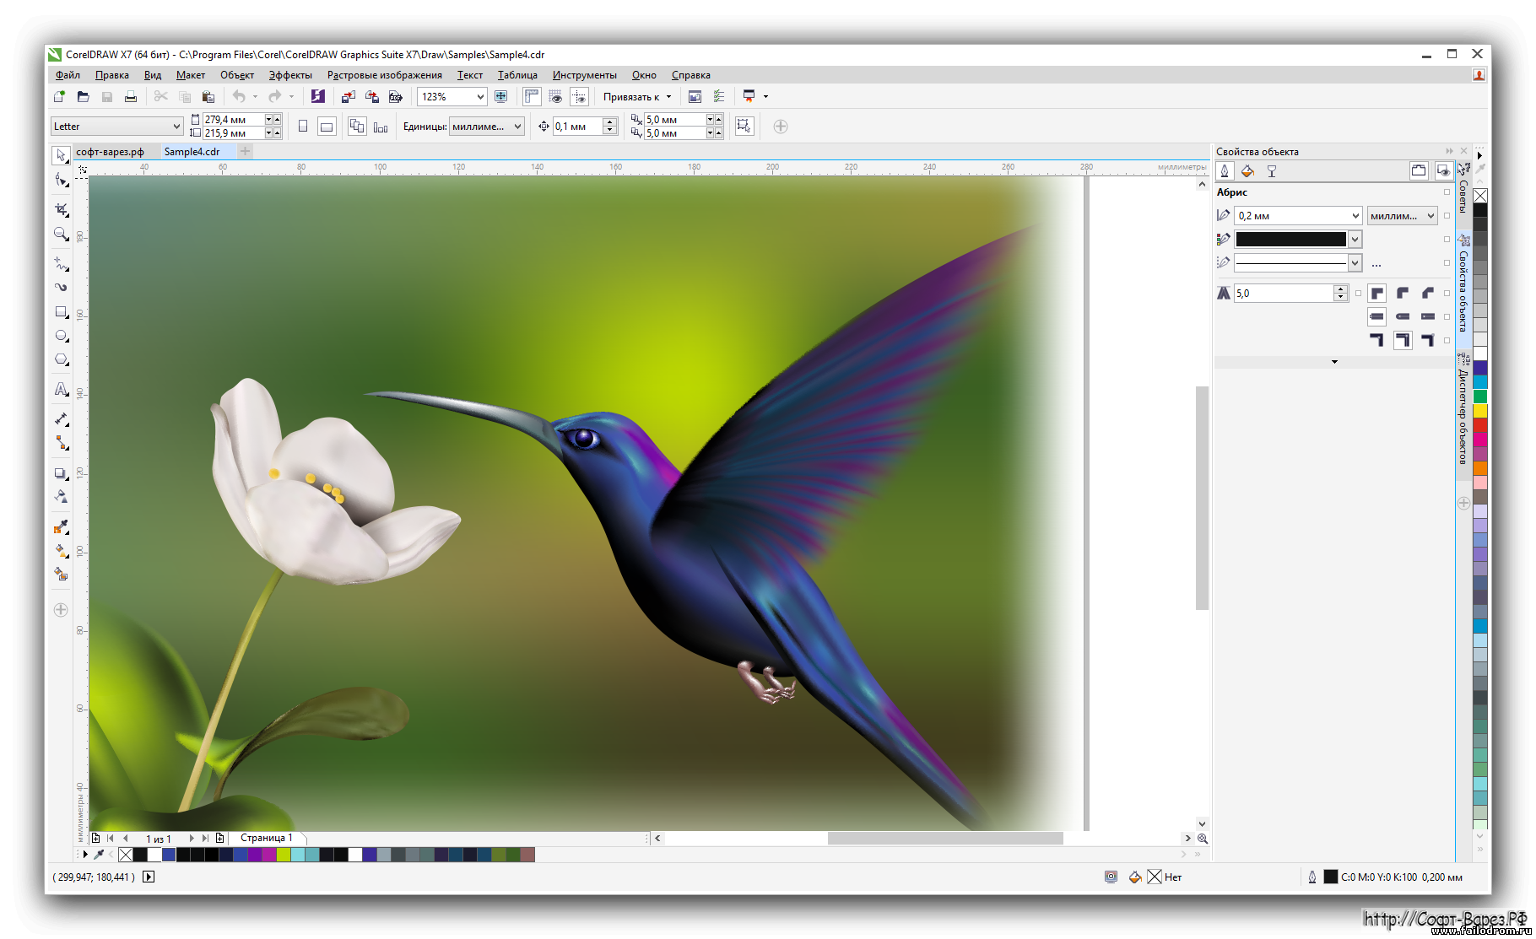This screenshot has width=1536, height=939.
Task: Toggle Show grid button
Action: [x=555, y=97]
